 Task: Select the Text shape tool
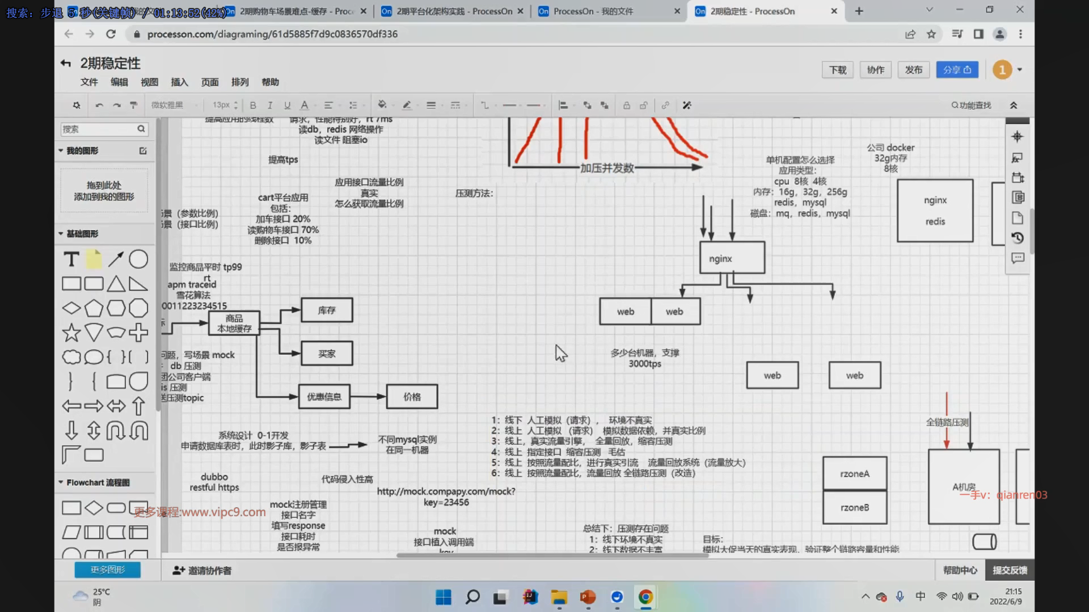click(x=71, y=260)
